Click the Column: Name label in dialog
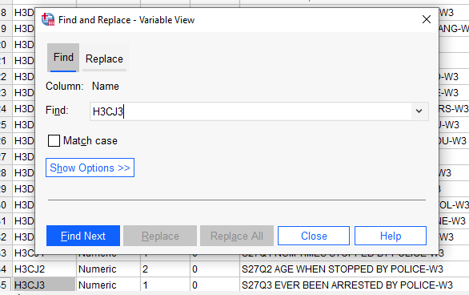The height and width of the screenshot is (295, 469). (x=82, y=87)
